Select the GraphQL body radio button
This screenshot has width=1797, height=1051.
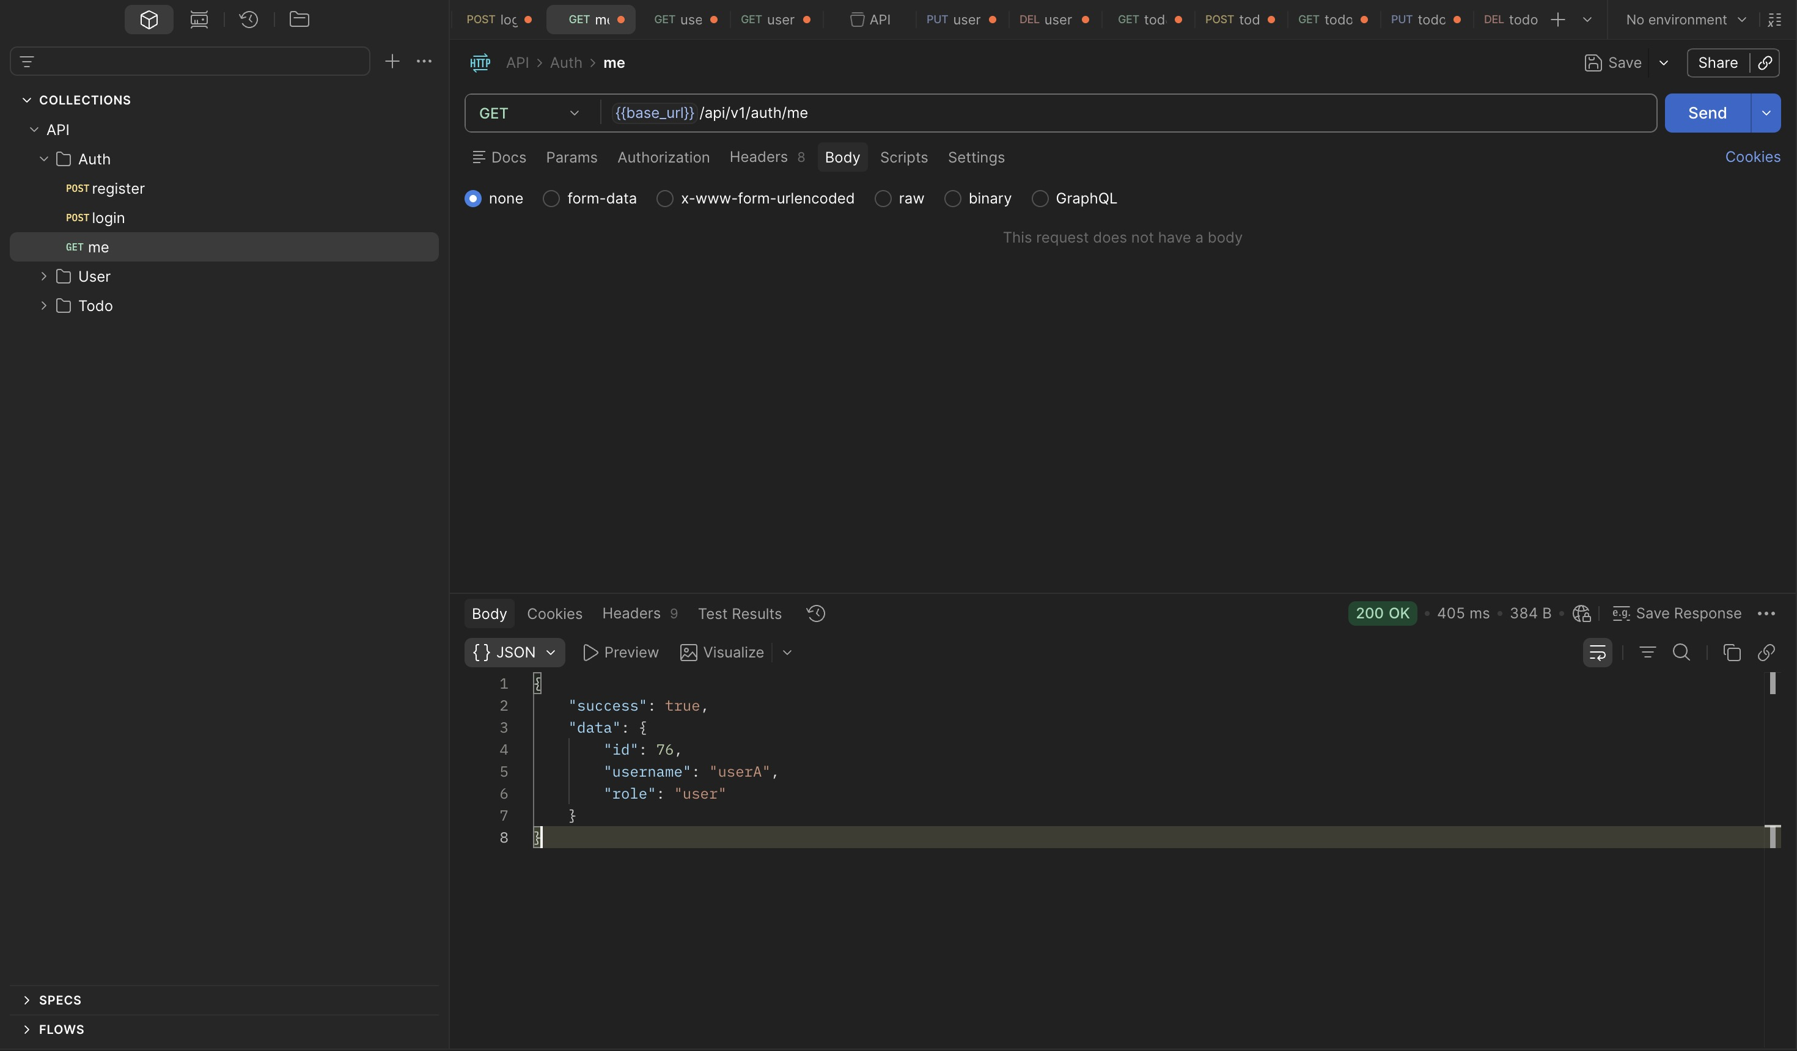(x=1040, y=198)
